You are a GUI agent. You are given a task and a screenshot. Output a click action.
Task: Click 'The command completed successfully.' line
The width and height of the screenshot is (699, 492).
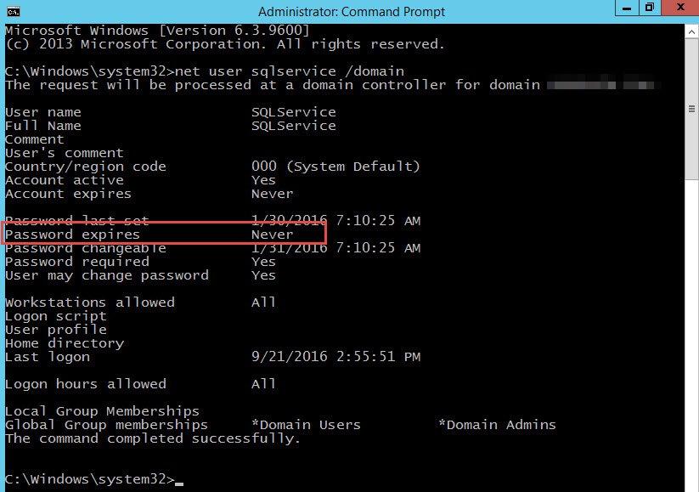click(x=153, y=438)
